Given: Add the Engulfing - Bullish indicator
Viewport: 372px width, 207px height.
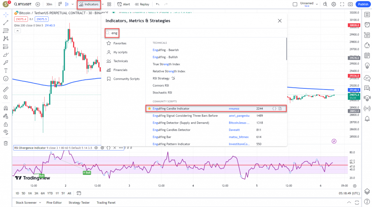Looking at the screenshot, I should click(x=165, y=57).
